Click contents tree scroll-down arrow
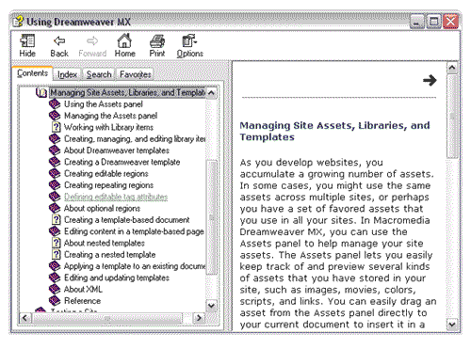This screenshot has height=349, width=471. point(212,306)
